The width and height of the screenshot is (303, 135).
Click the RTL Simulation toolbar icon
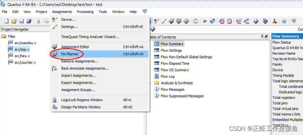coord(239,21)
